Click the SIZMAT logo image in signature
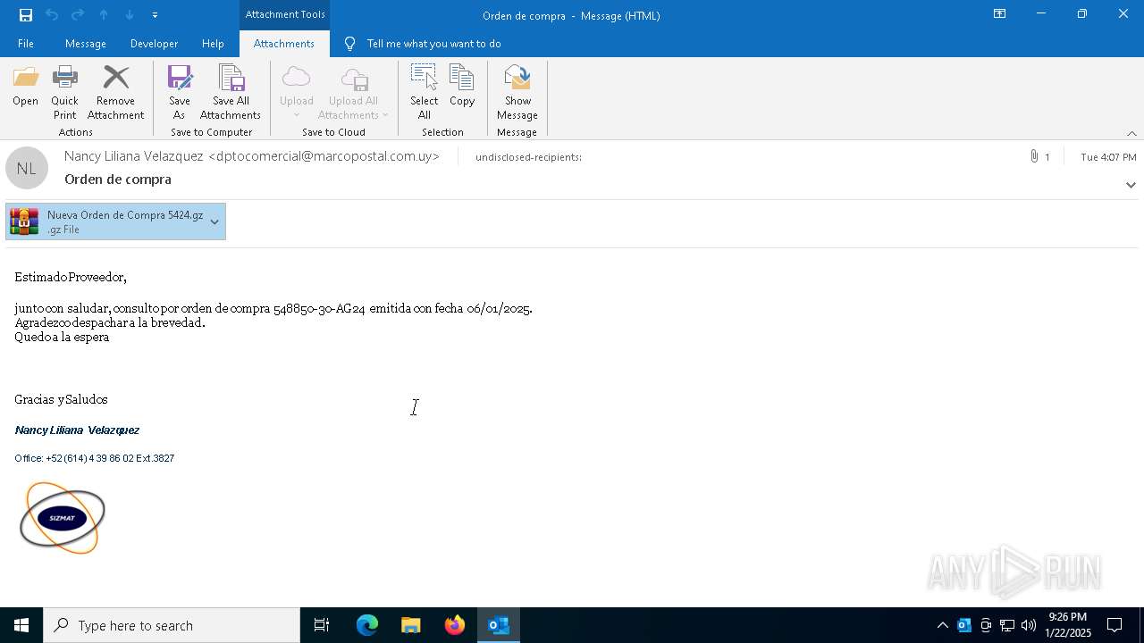Screen dimensions: 1144x643 click(x=62, y=518)
